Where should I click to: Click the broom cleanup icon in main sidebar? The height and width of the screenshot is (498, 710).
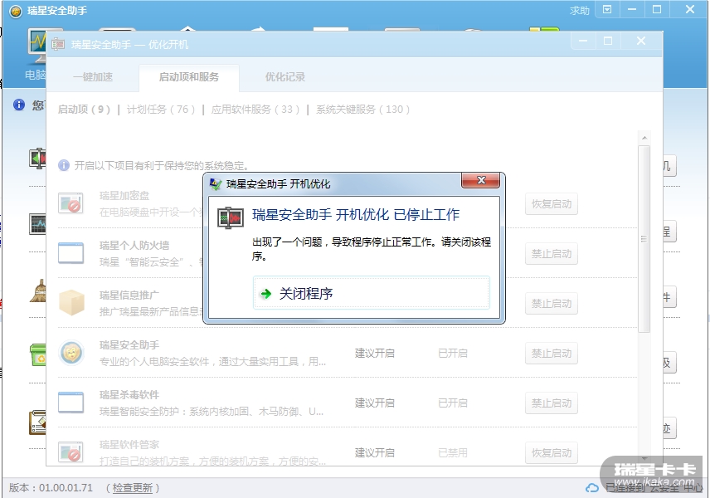point(38,290)
